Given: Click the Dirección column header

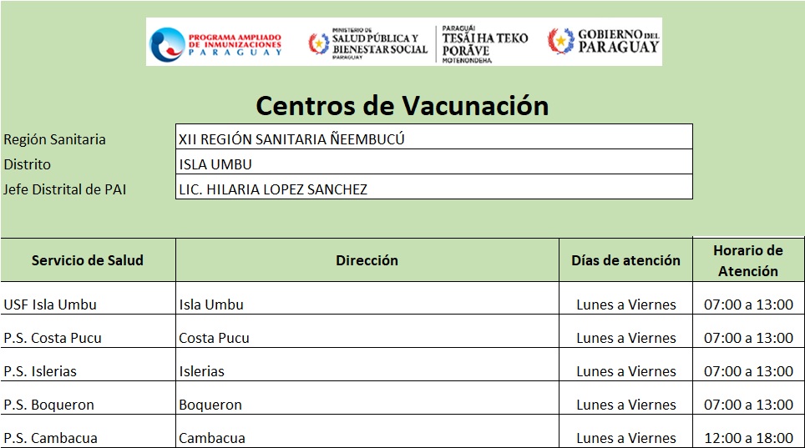Looking at the screenshot, I should pos(367,260).
